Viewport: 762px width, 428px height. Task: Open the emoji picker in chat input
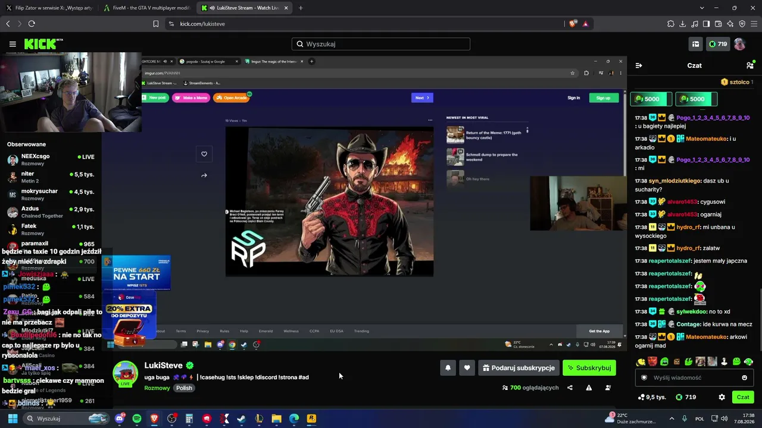(744, 377)
